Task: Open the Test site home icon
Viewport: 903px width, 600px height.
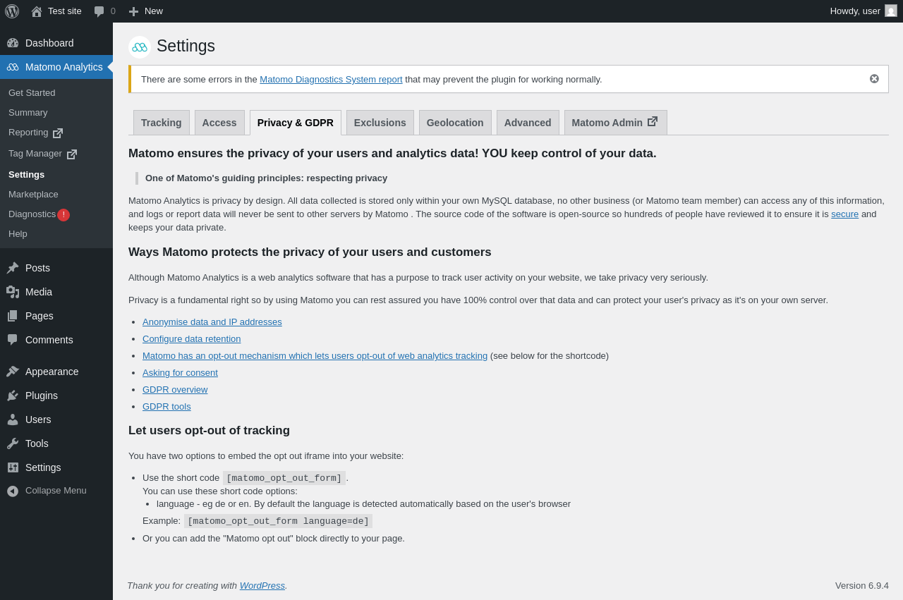Action: [x=37, y=11]
